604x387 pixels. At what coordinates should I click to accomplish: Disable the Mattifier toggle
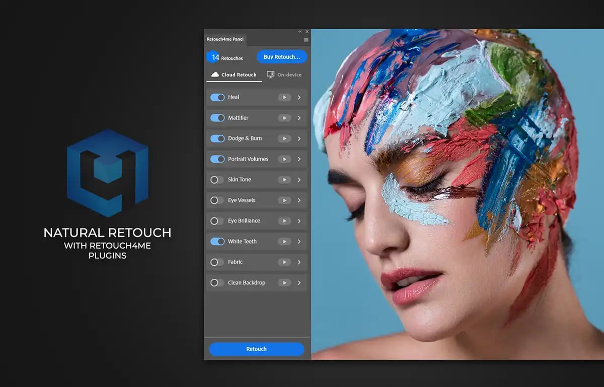coord(217,118)
